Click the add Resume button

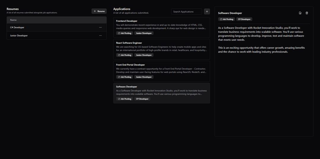click(99, 11)
